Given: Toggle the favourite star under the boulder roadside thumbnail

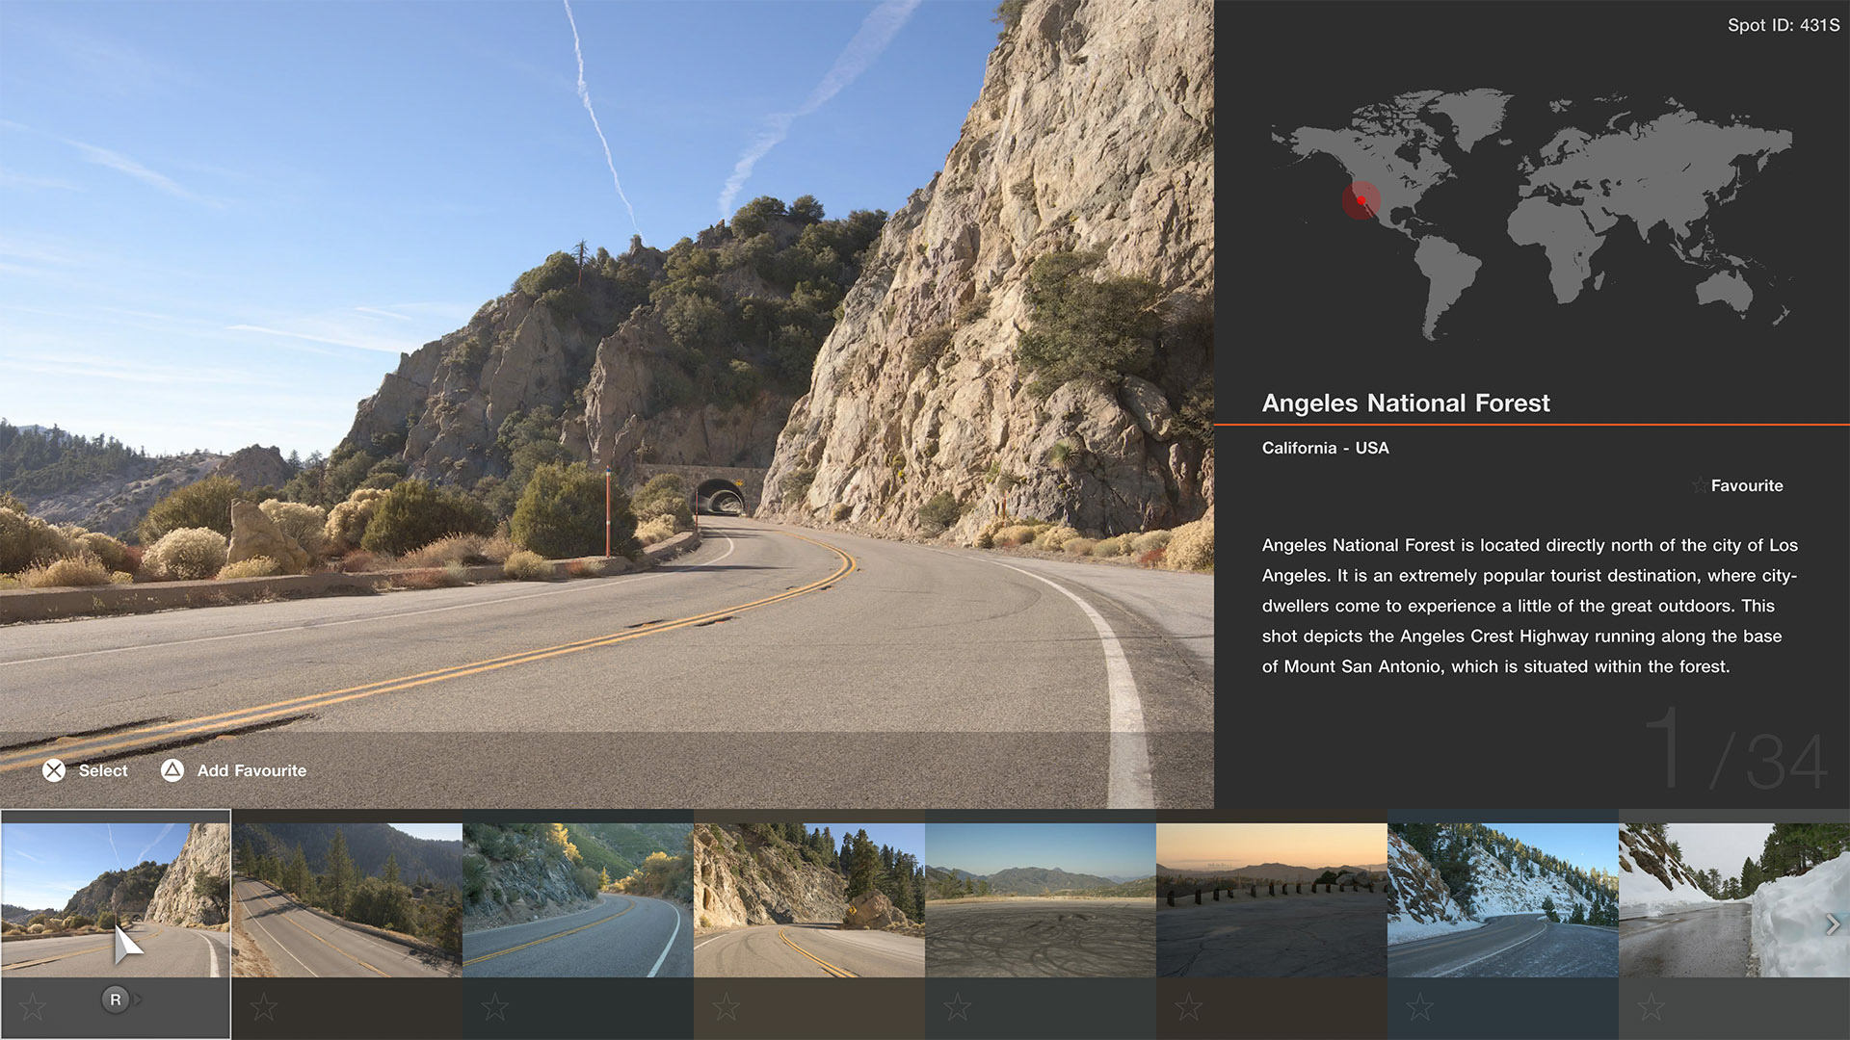Looking at the screenshot, I should 727,1007.
